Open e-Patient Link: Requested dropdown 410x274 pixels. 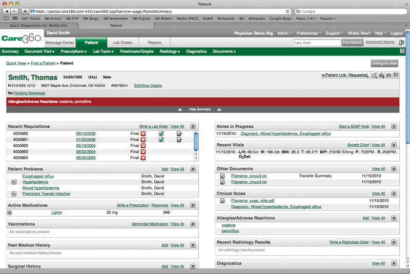pos(345,75)
